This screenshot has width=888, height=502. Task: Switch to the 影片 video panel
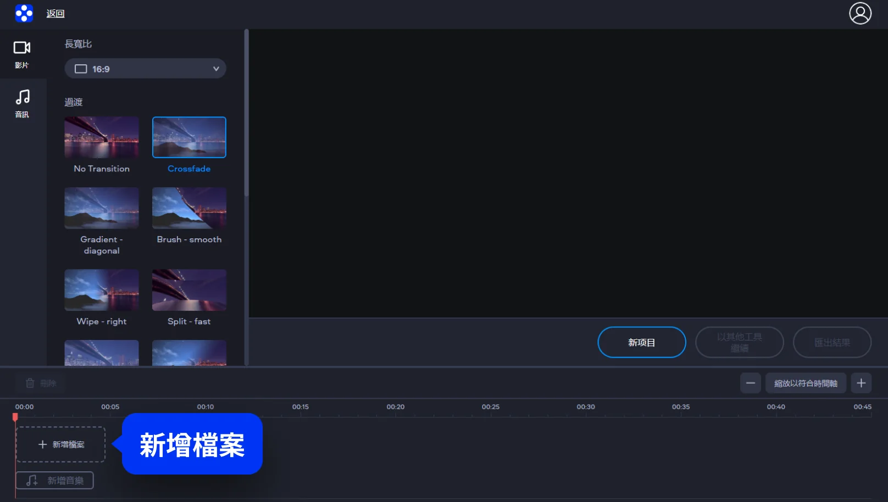point(22,54)
